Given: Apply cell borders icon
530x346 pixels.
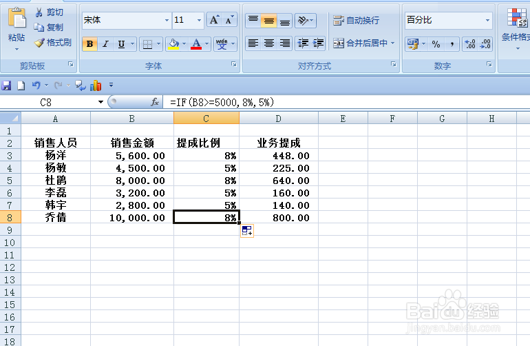Looking at the screenshot, I should (147, 44).
